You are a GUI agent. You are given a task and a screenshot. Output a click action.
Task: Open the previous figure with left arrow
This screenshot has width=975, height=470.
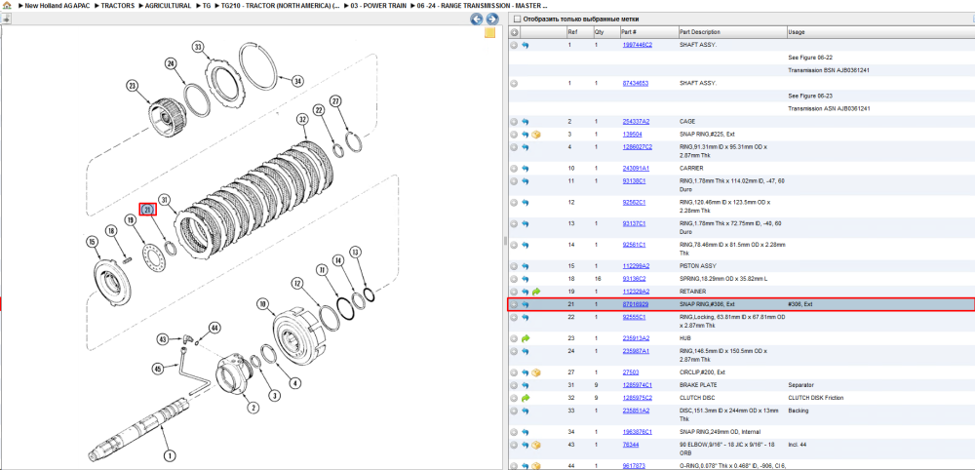477,20
